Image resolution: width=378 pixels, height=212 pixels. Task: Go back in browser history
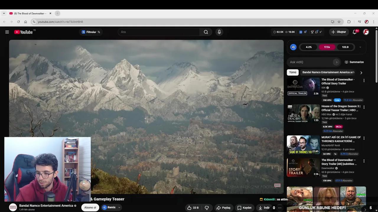pos(4,22)
